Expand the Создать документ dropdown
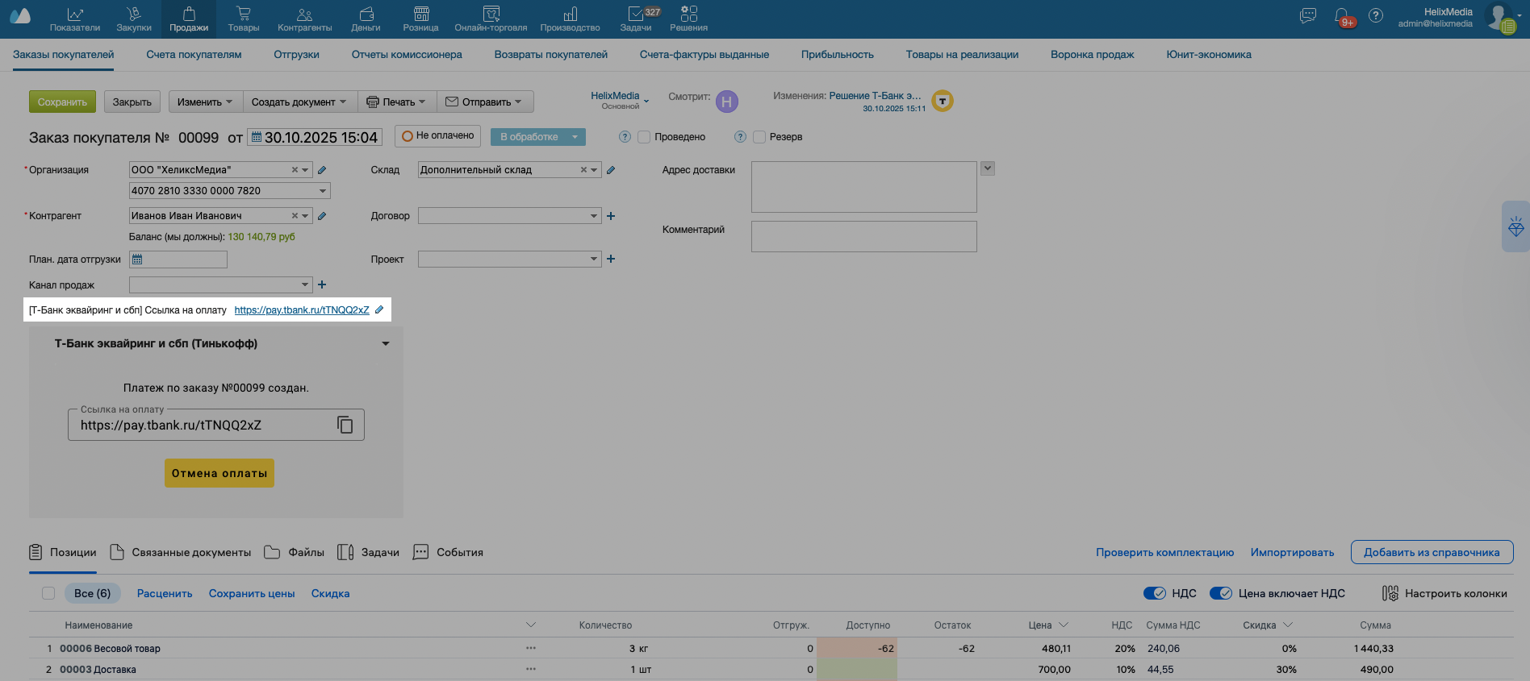Viewport: 1530px width, 681px height. 299,102
